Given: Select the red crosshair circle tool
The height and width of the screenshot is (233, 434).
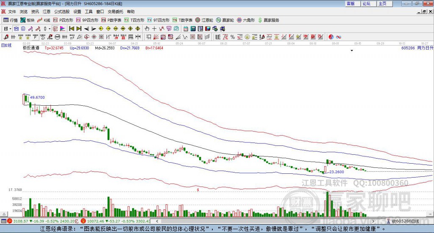Looking at the screenshot, I should 86,37.
